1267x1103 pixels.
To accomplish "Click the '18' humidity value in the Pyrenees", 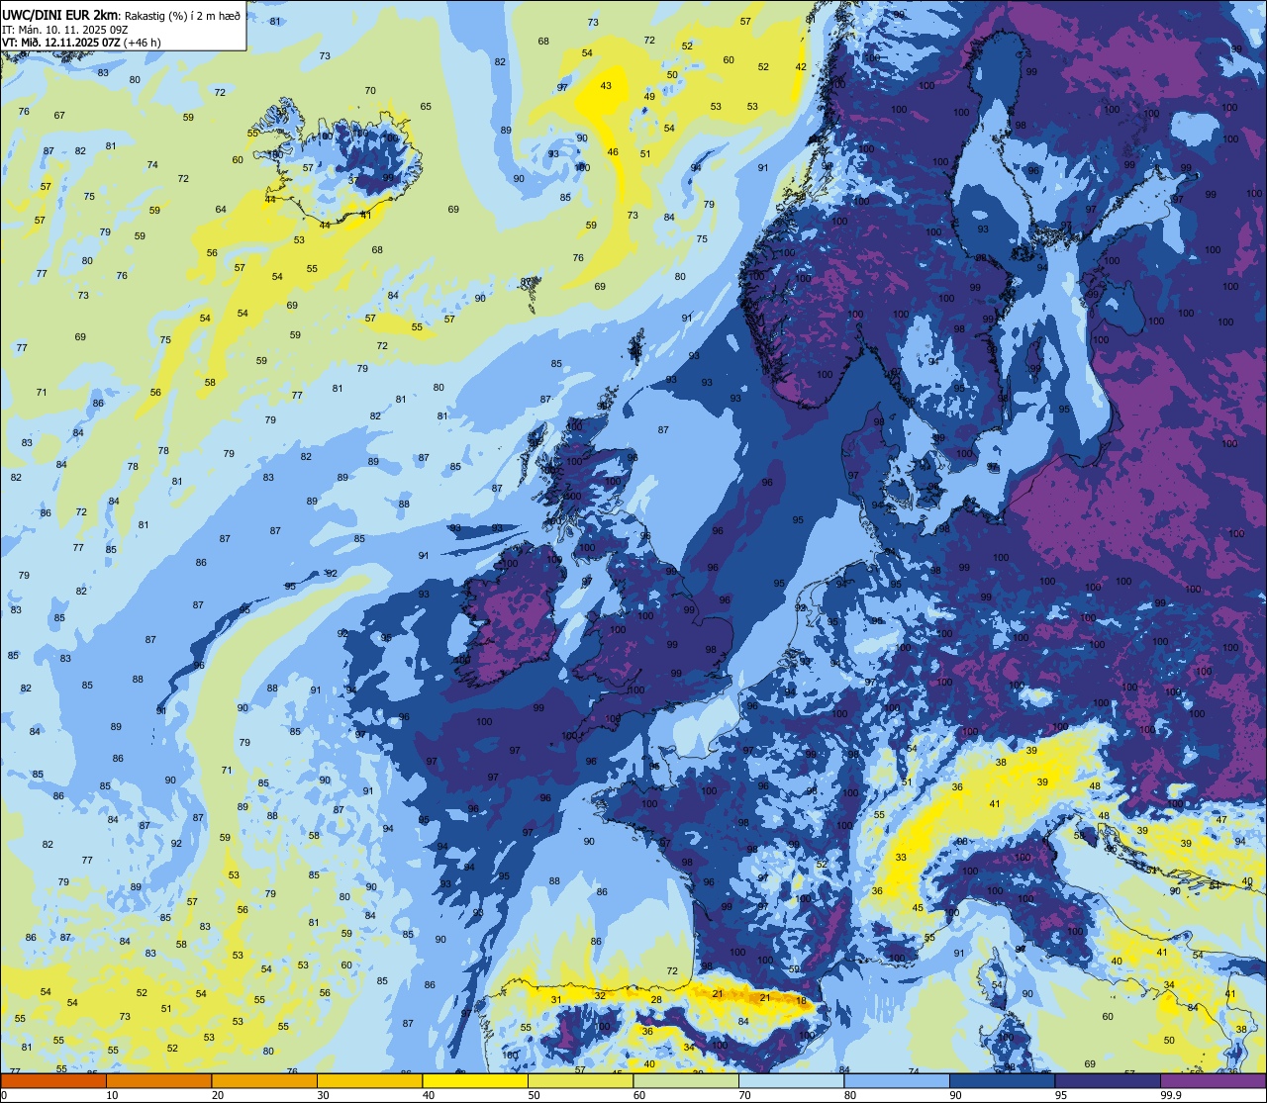I will (801, 1000).
